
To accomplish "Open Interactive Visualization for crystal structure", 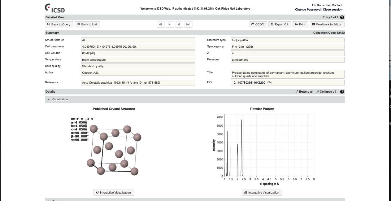I will click(x=114, y=192).
